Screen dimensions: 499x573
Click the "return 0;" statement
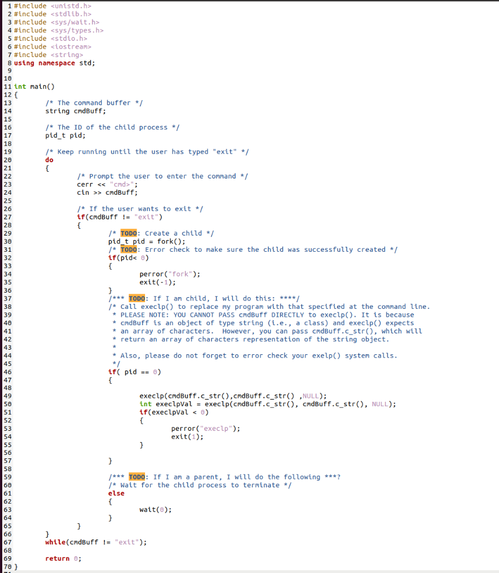(63, 558)
